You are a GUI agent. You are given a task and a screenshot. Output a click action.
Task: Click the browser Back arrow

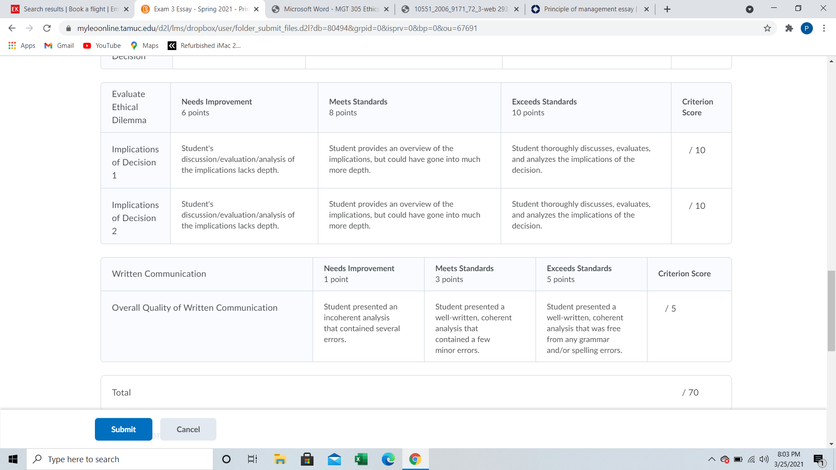click(x=12, y=28)
